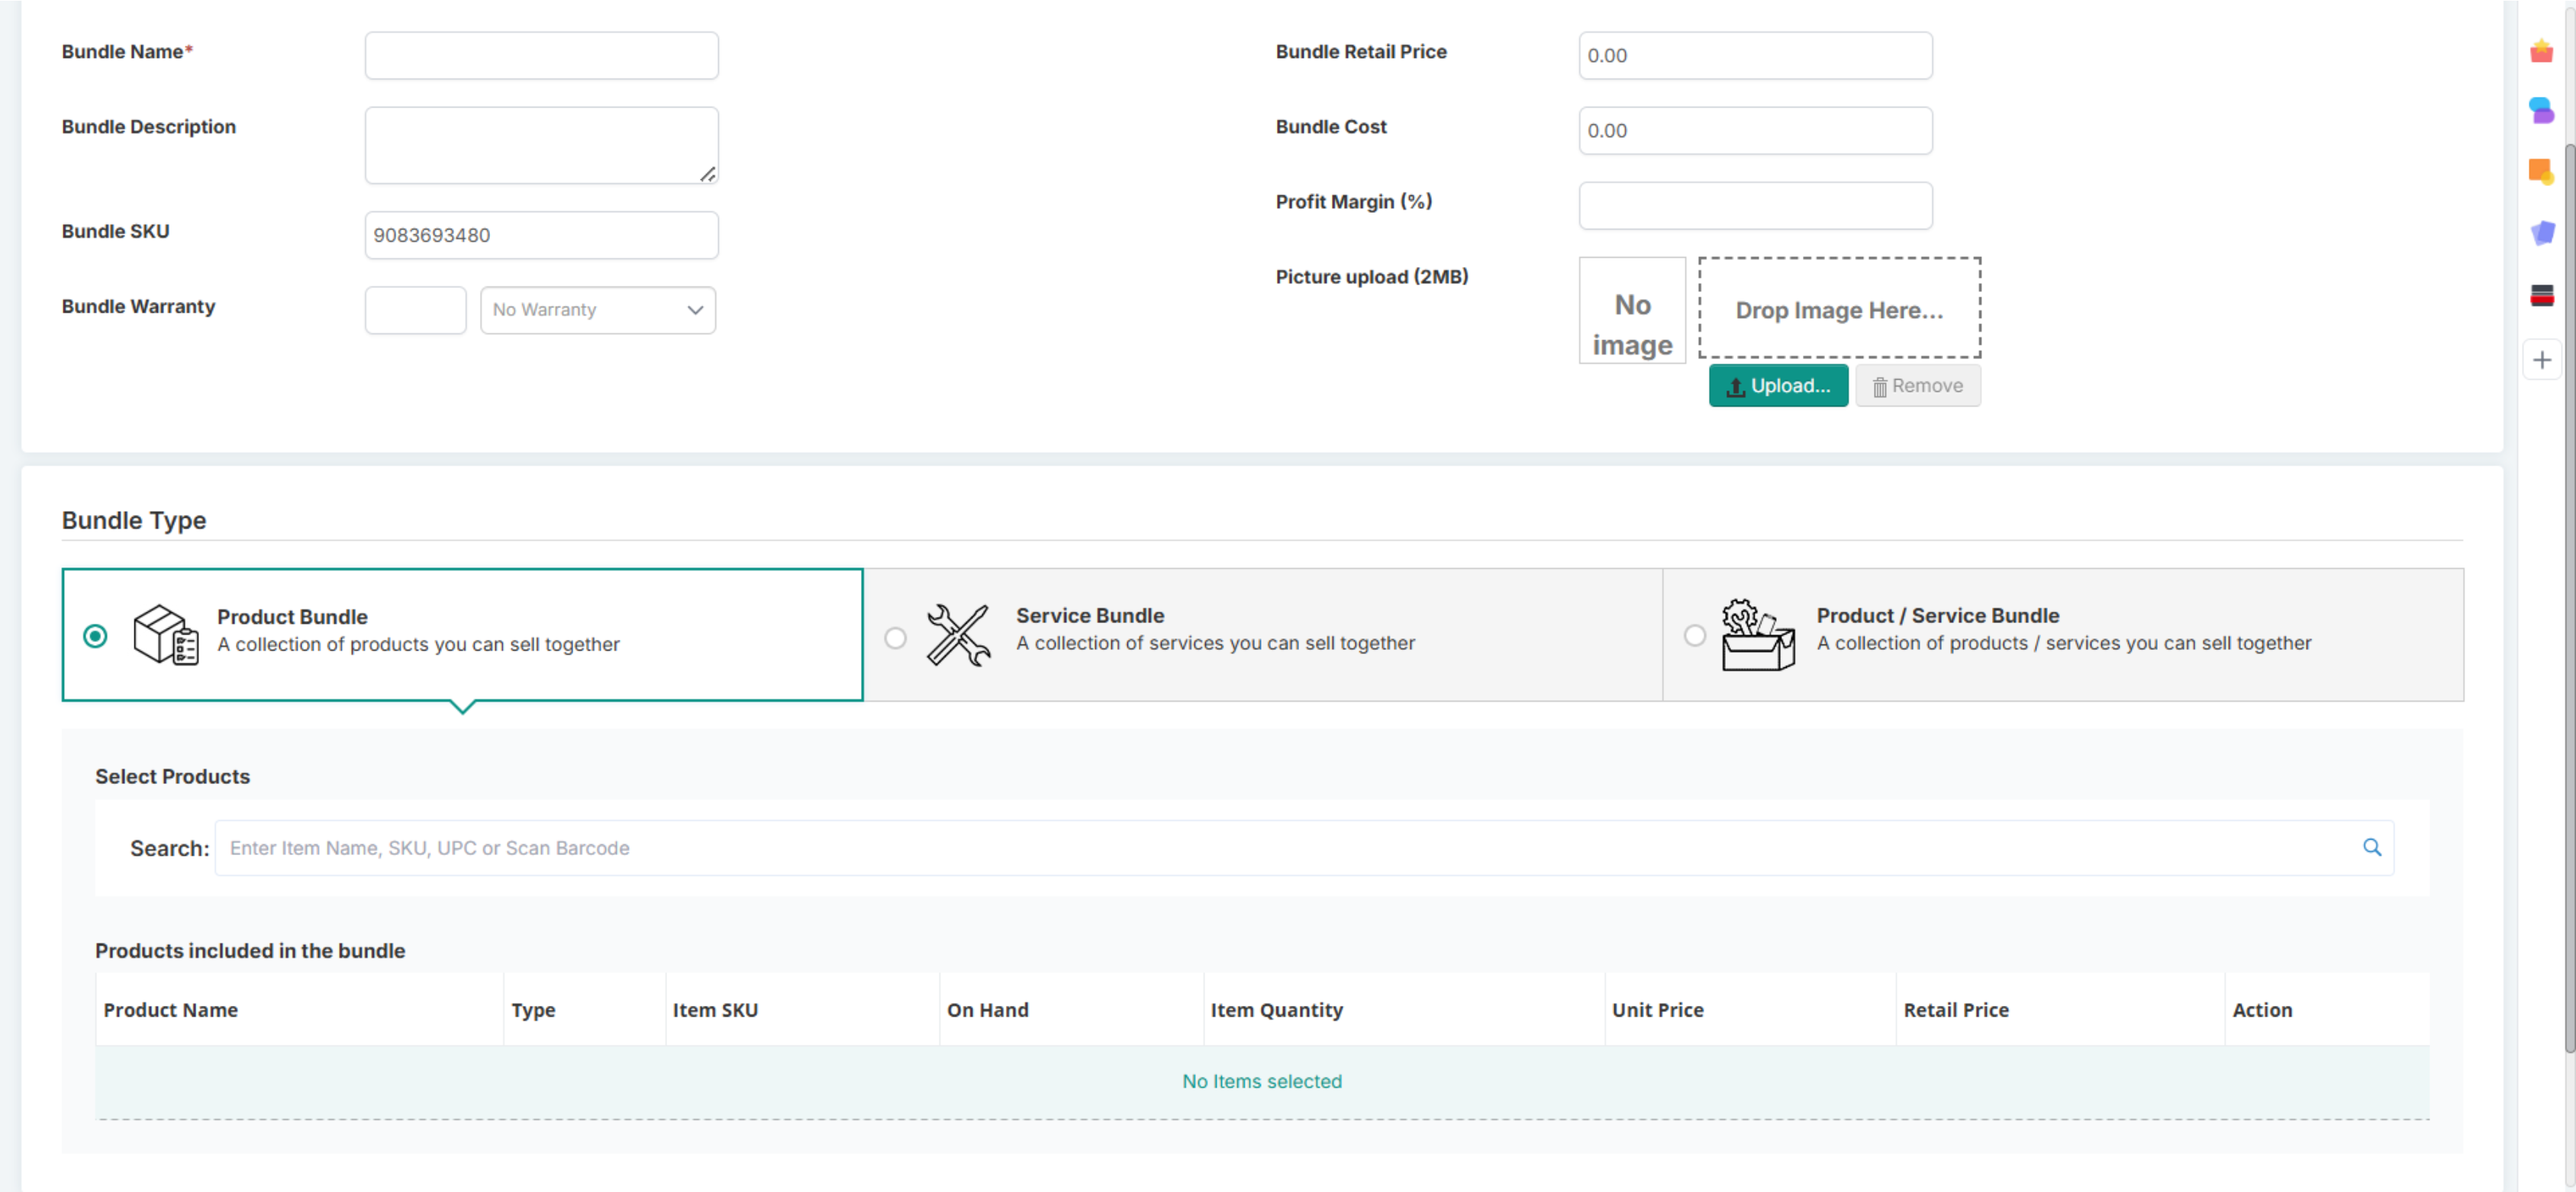Click the search magnifier icon
Screen dimensions: 2576x1192
pyautogui.click(x=2372, y=847)
